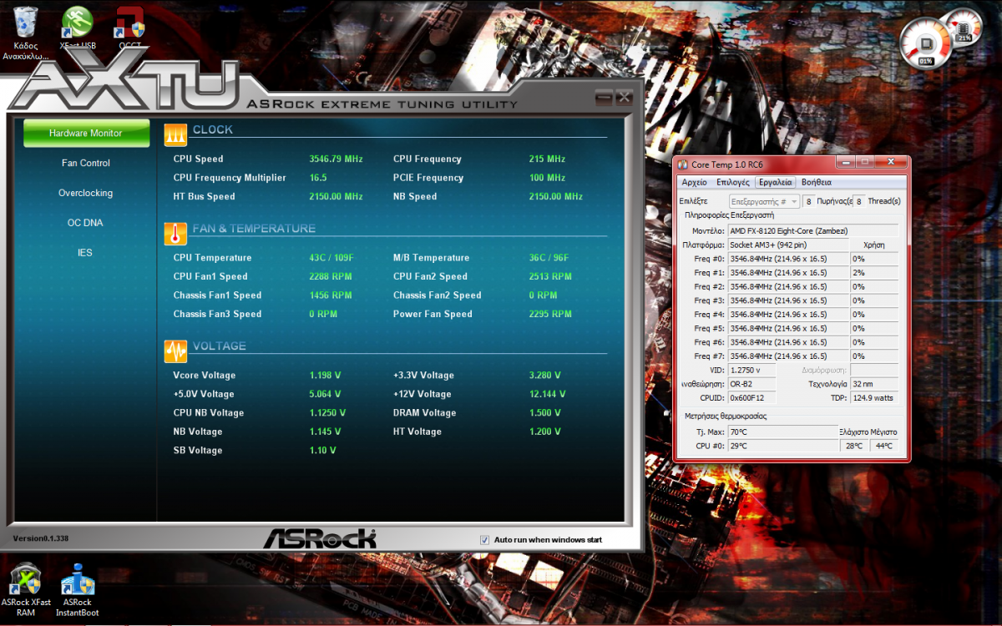The width and height of the screenshot is (1002, 626).
Task: Click the VID value 1.2750 v
Action: coord(751,370)
